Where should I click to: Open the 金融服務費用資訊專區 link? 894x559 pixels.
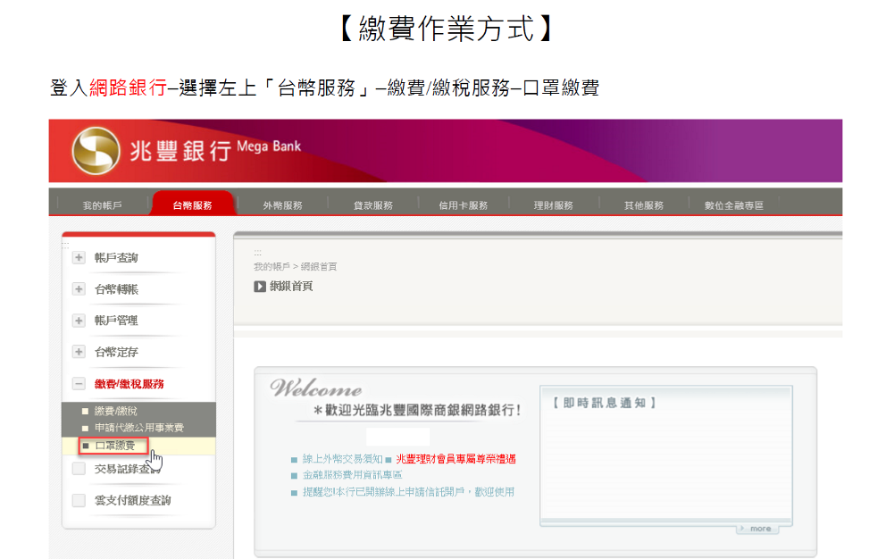pyautogui.click(x=353, y=475)
